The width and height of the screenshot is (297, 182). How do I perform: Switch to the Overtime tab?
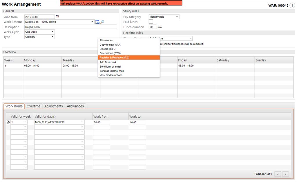point(33,106)
